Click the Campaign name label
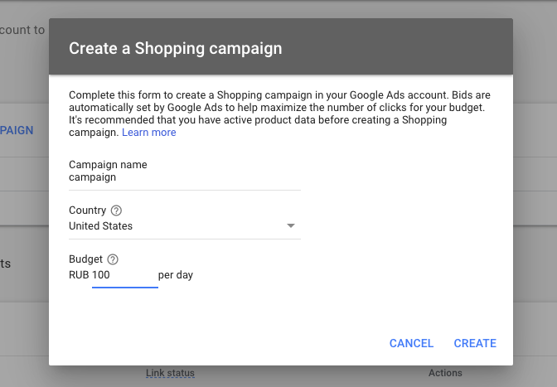Image resolution: width=557 pixels, height=387 pixels. 108,164
